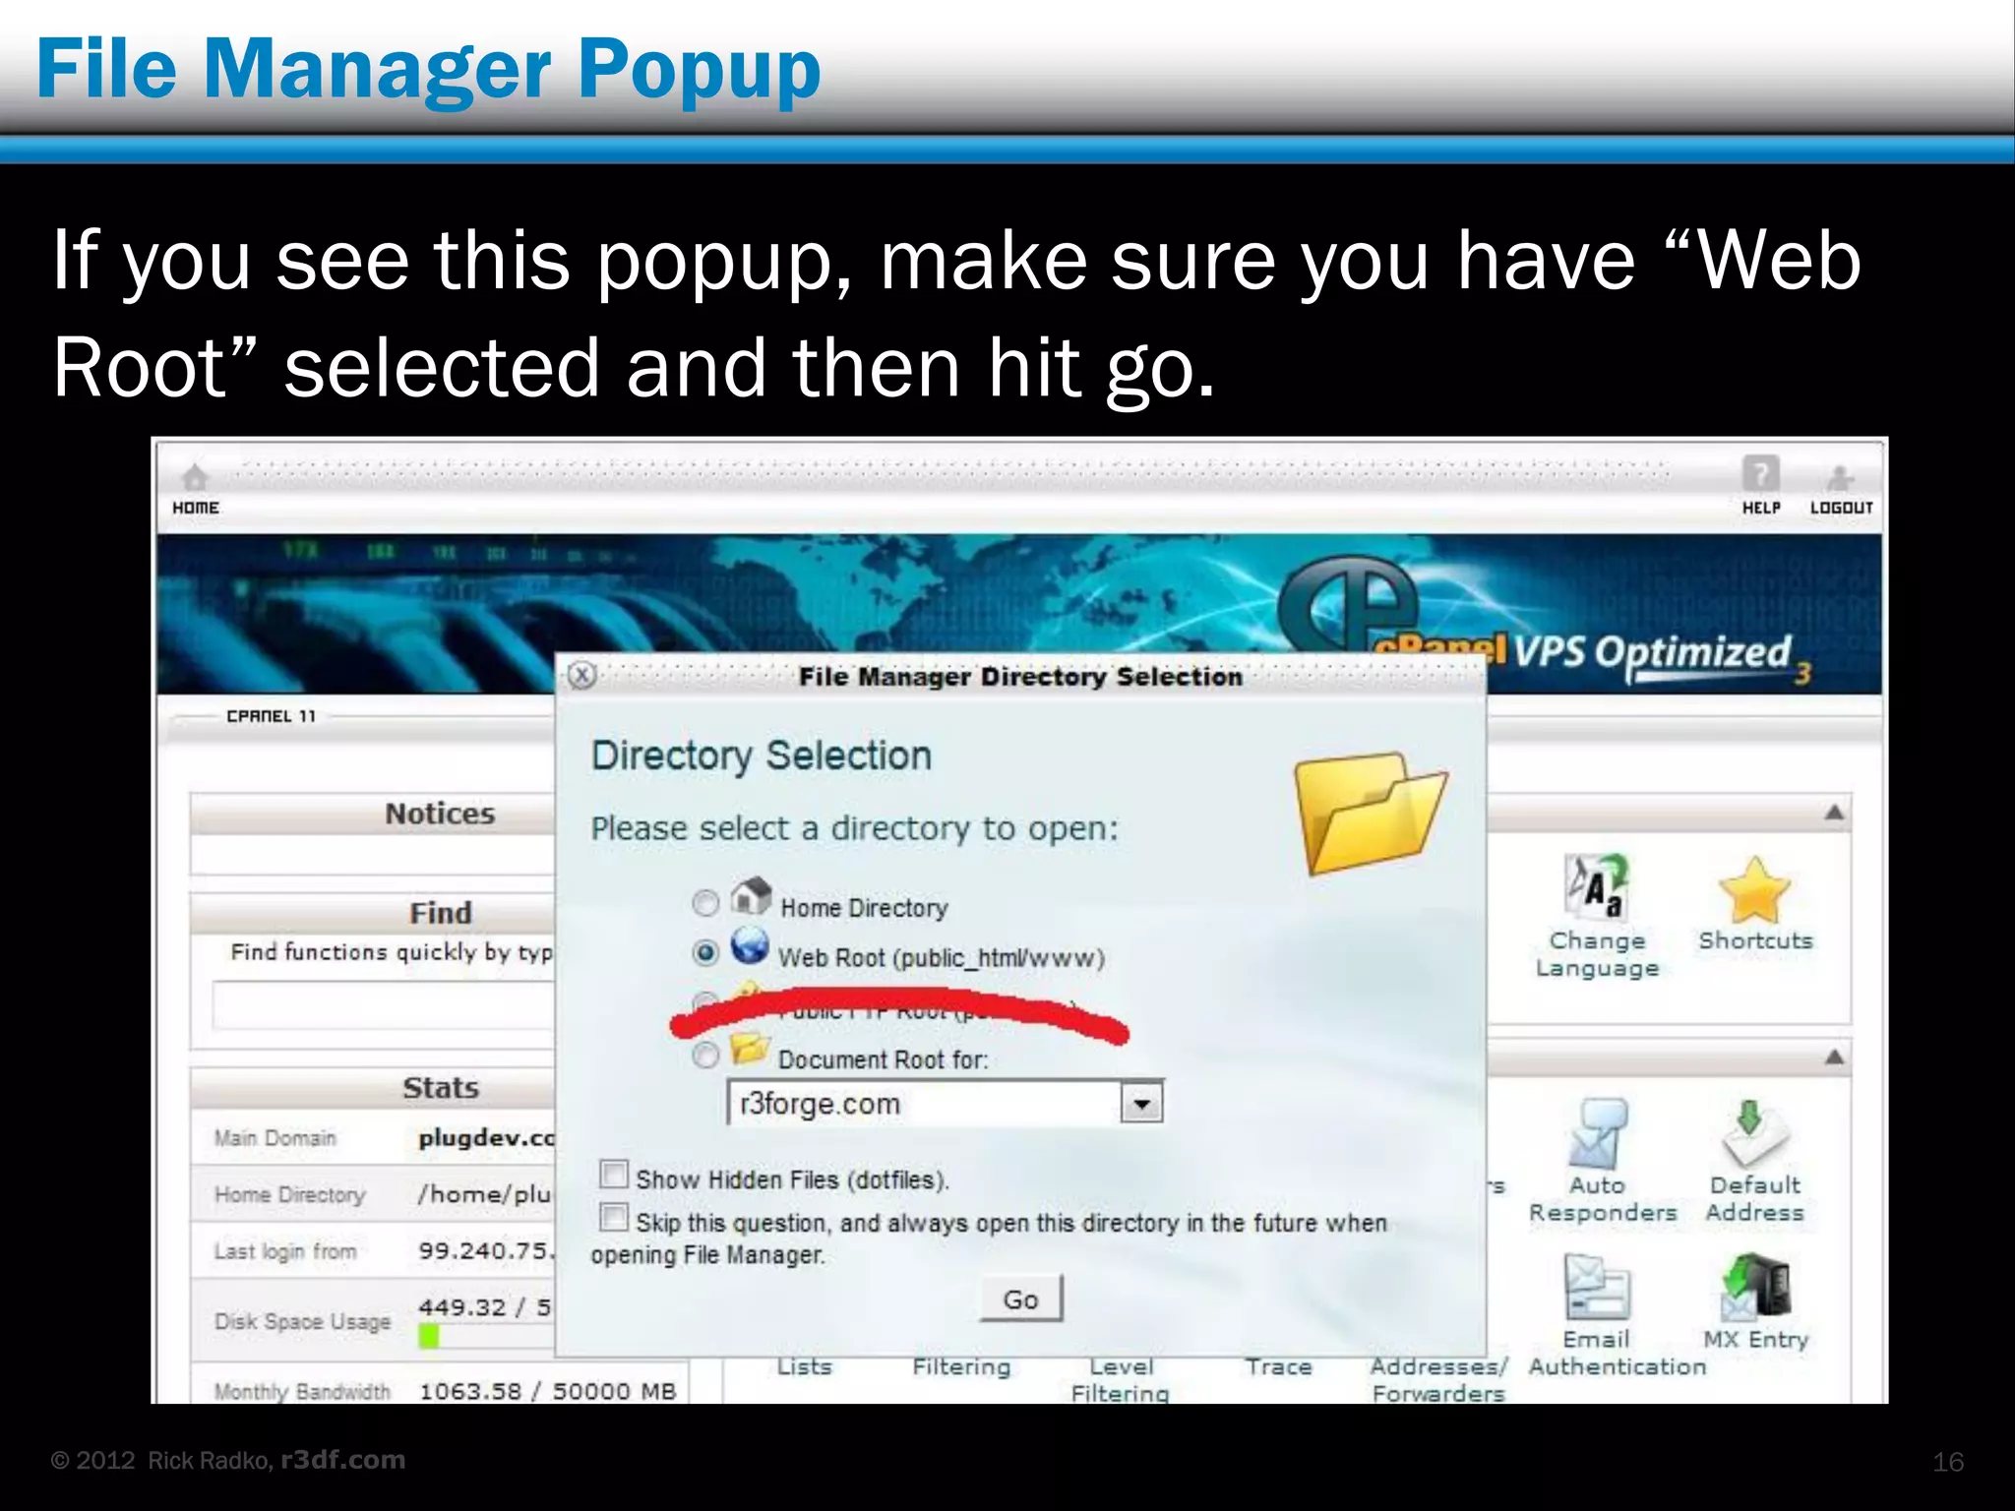This screenshot has height=1511, width=2015.
Task: Click the Logout icon
Action: [x=1840, y=478]
